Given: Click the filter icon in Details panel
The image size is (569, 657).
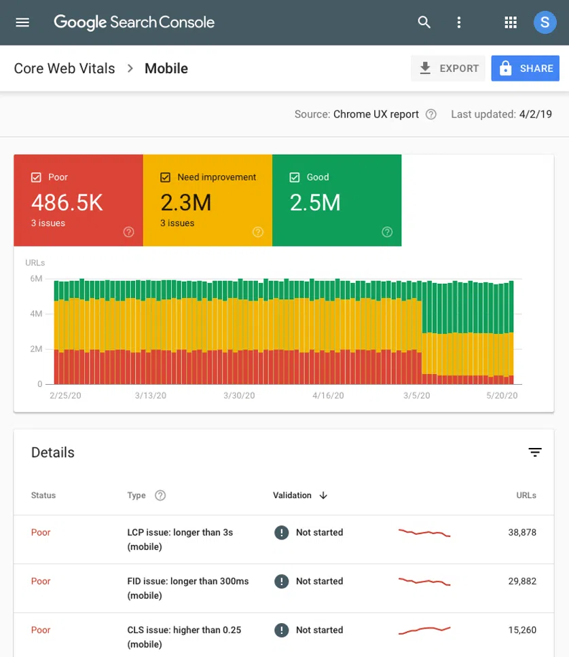Looking at the screenshot, I should [x=535, y=452].
